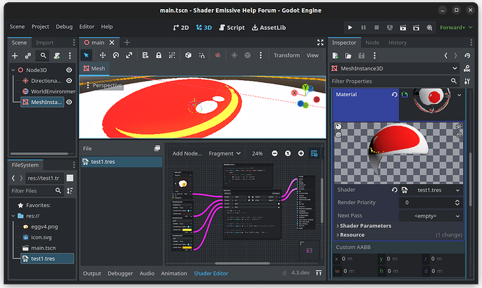The width and height of the screenshot is (482, 288).
Task: Toggle distraction free mode icon
Action: 321,43
